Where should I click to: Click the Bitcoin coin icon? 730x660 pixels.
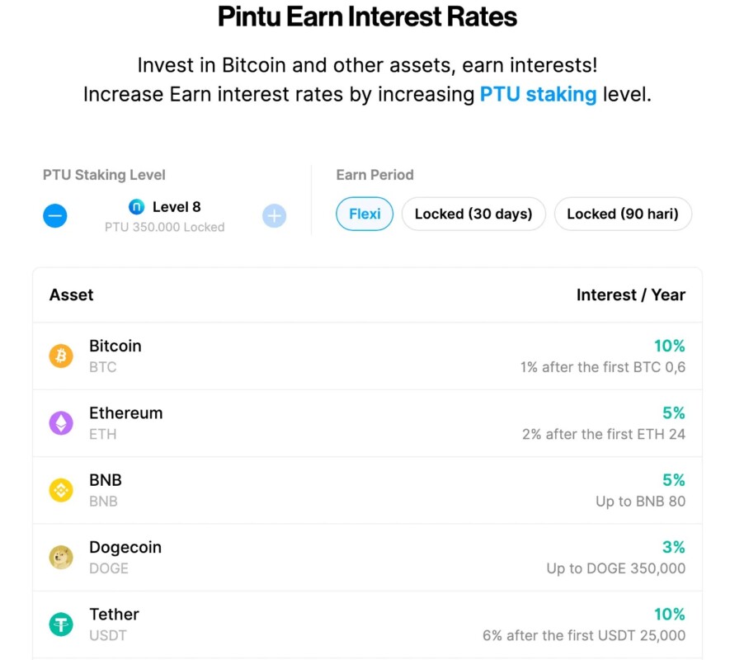click(x=61, y=356)
